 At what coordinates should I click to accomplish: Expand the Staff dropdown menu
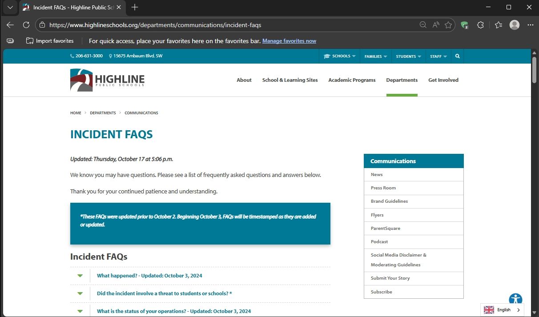tap(438, 56)
